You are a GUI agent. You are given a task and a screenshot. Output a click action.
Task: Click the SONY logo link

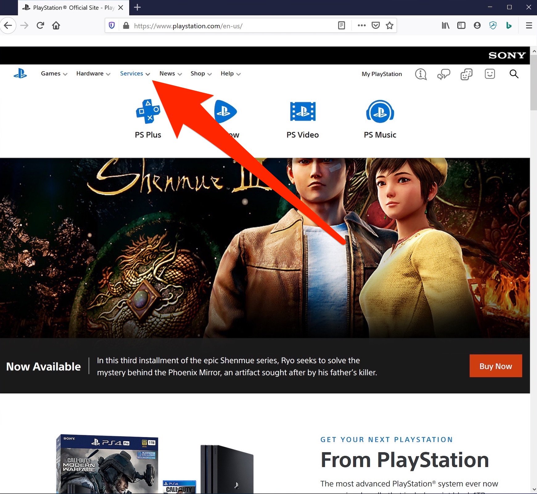coord(507,56)
